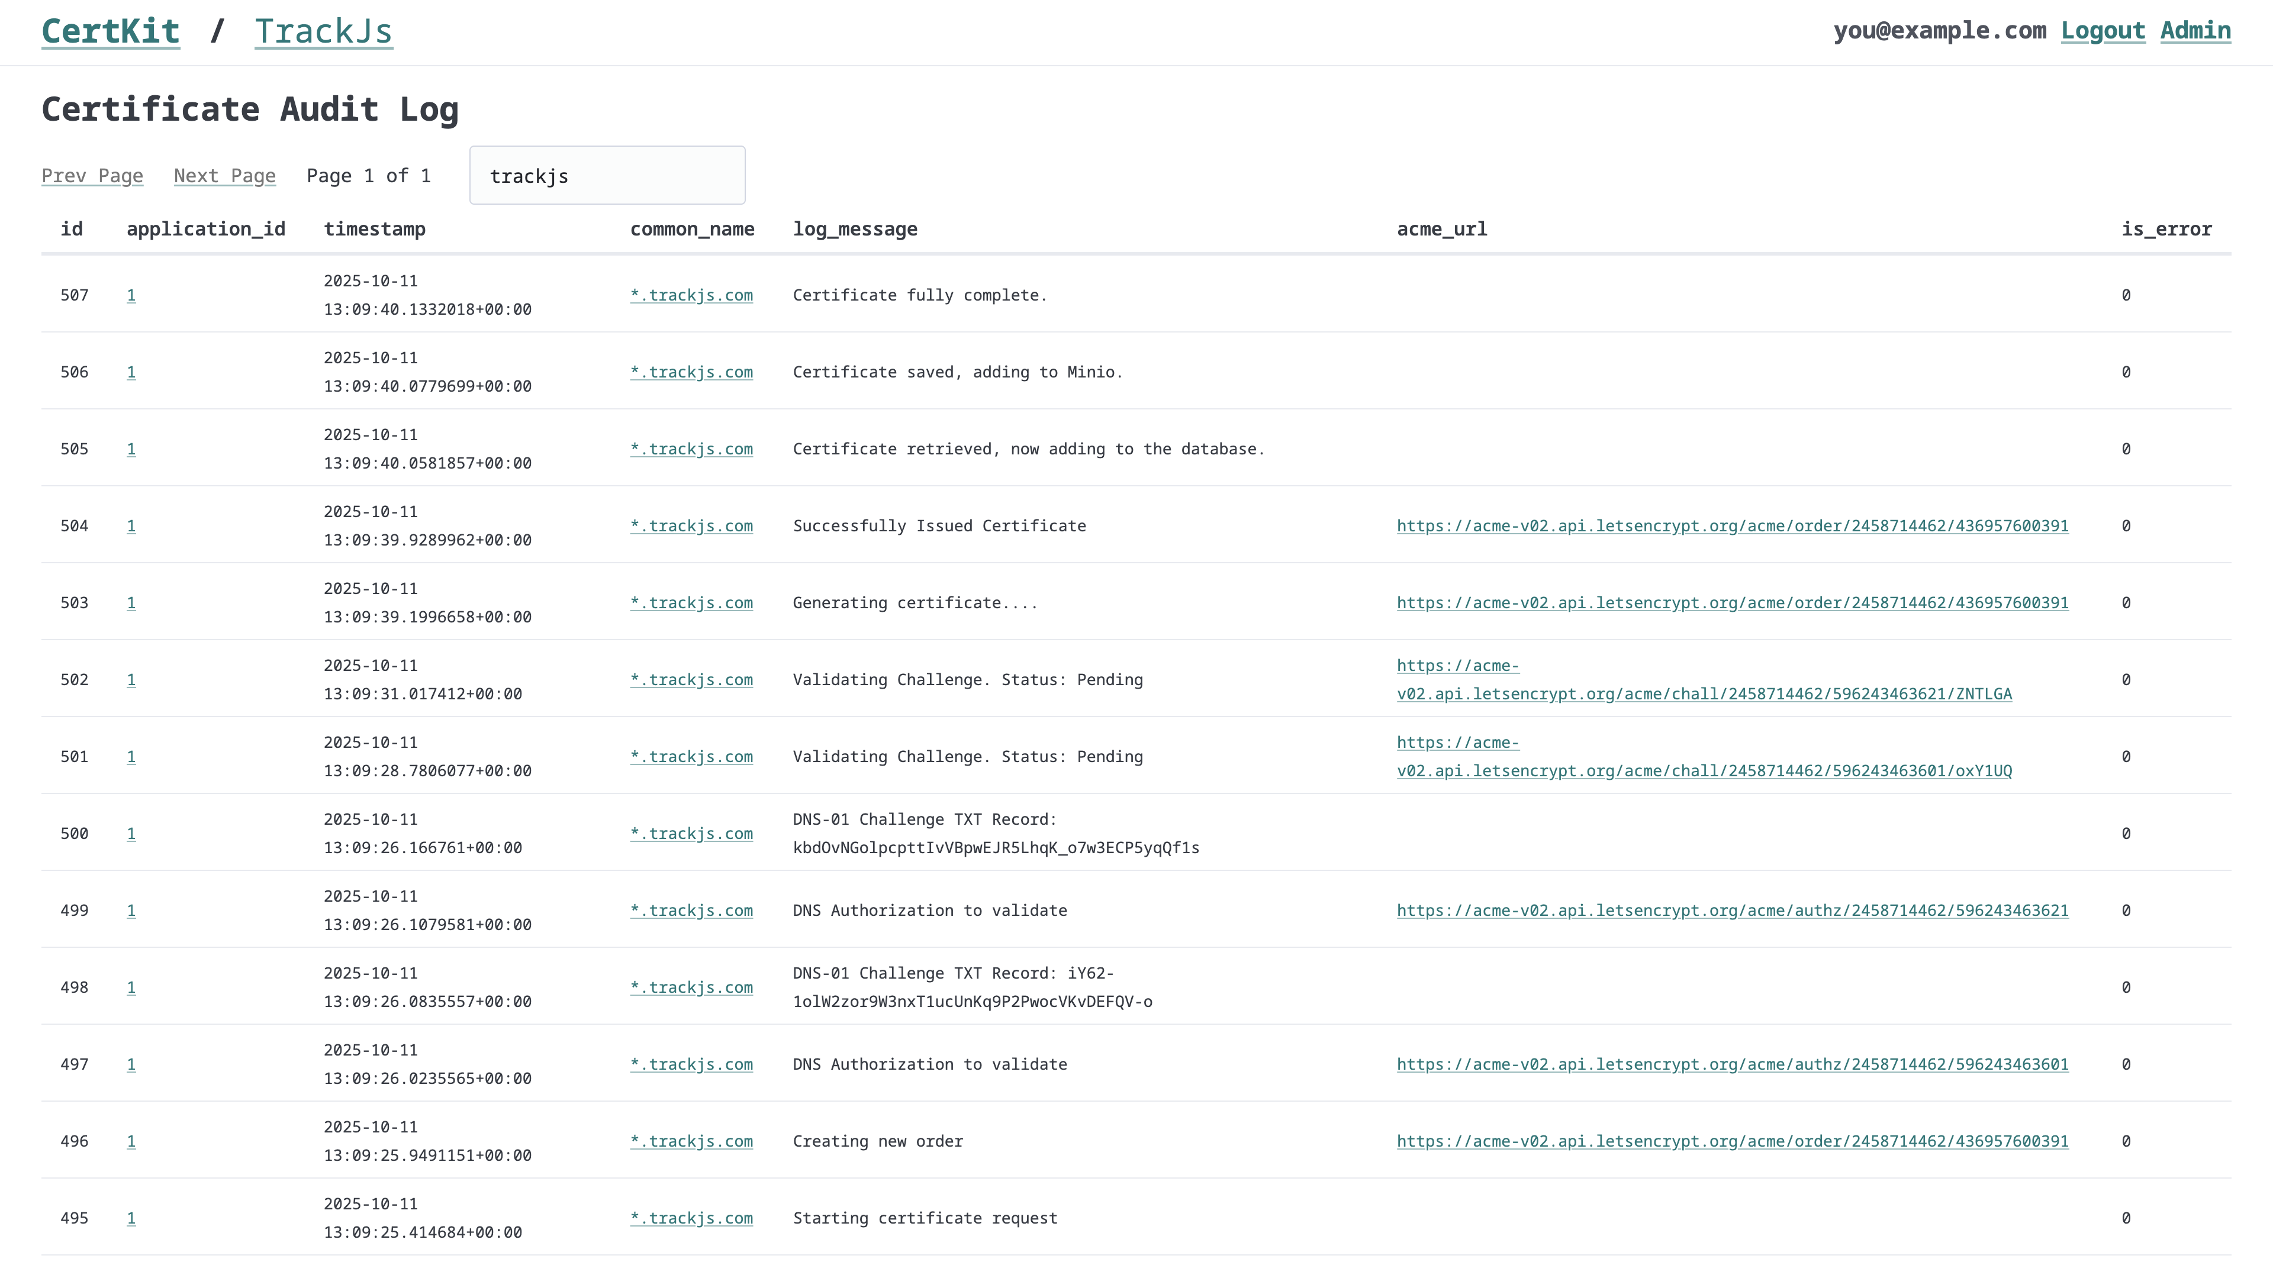Go to Prev Page
Image resolution: width=2273 pixels, height=1278 pixels.
(x=92, y=176)
